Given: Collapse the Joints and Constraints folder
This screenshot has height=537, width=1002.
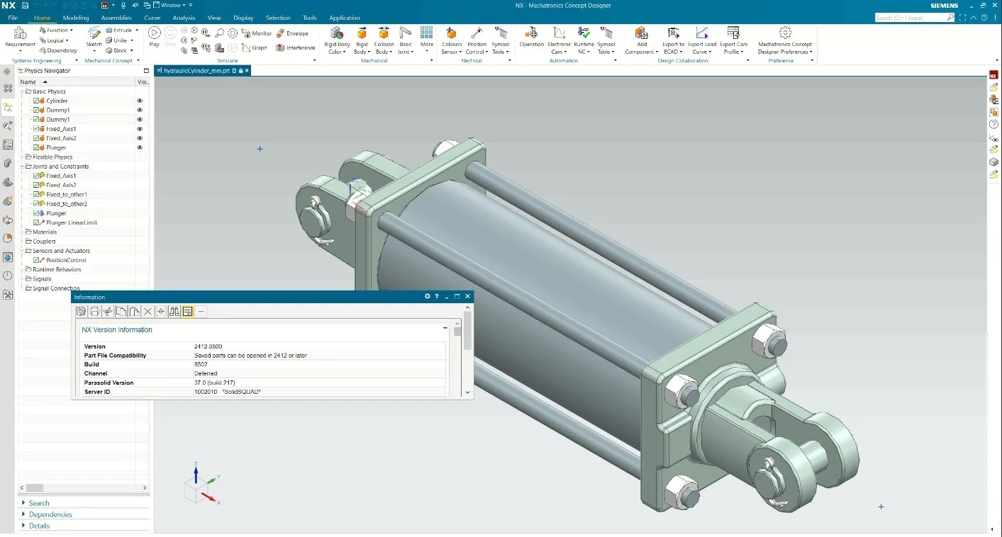Looking at the screenshot, I should coord(22,166).
